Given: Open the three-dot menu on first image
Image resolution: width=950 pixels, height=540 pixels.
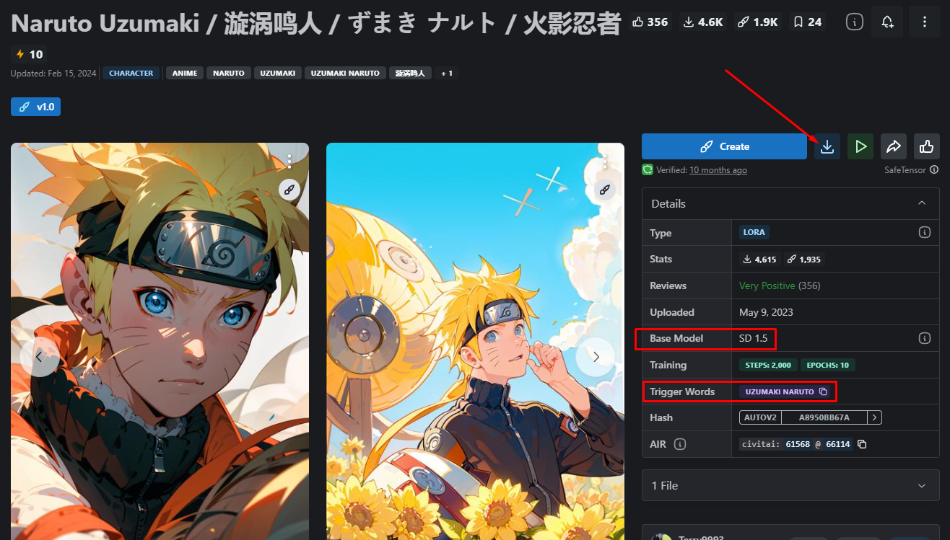Looking at the screenshot, I should pos(289,160).
